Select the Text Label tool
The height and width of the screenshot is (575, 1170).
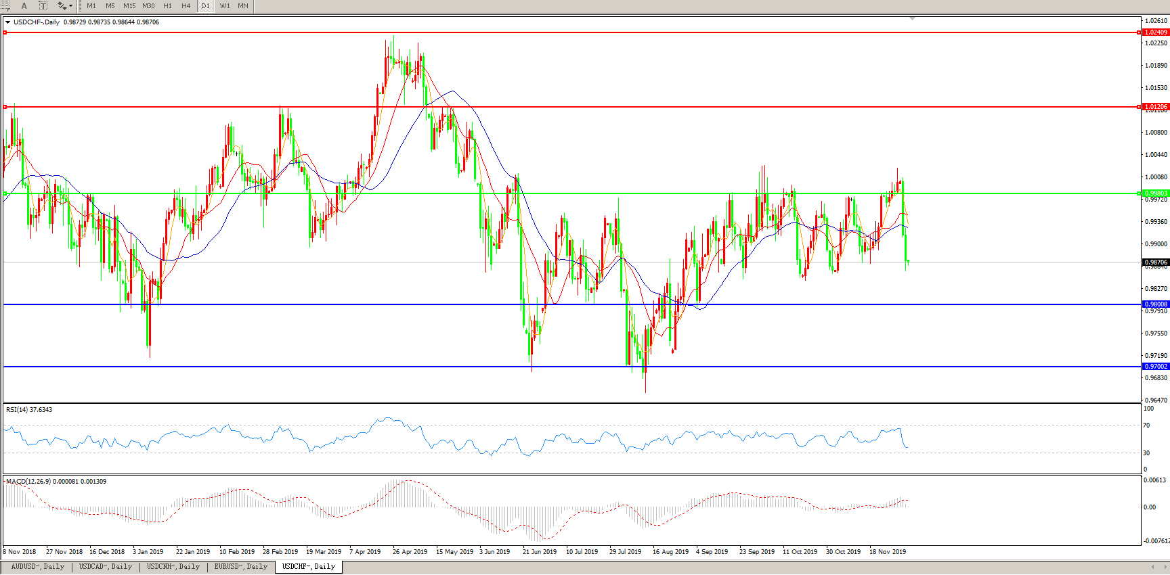point(43,6)
